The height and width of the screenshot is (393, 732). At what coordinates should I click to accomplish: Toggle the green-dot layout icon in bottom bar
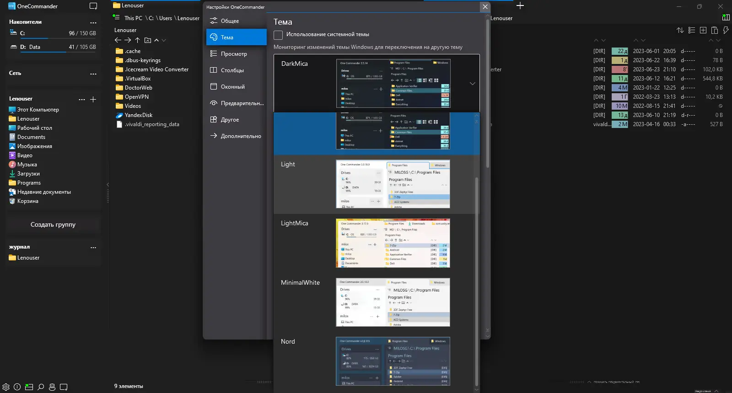coord(29,387)
